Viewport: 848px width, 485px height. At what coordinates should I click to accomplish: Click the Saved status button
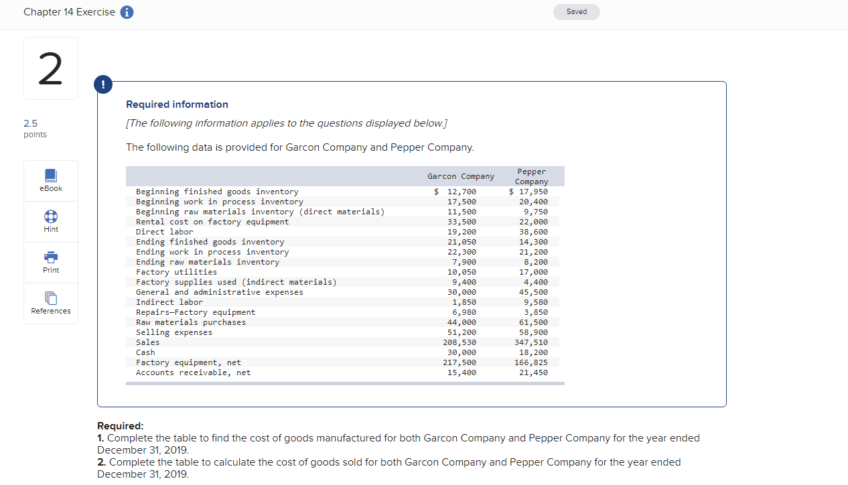tap(577, 12)
